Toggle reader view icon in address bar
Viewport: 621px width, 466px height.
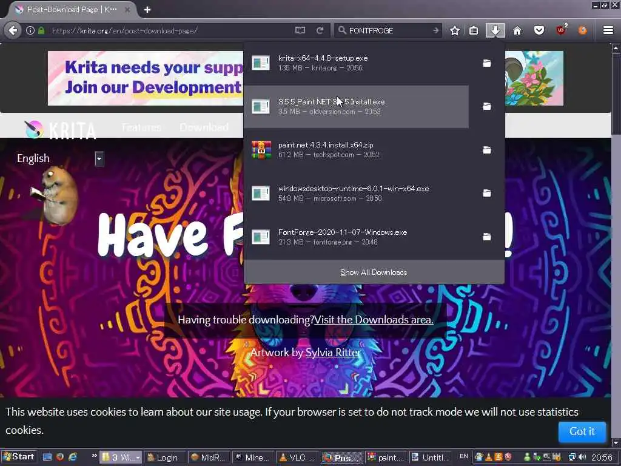click(x=300, y=30)
